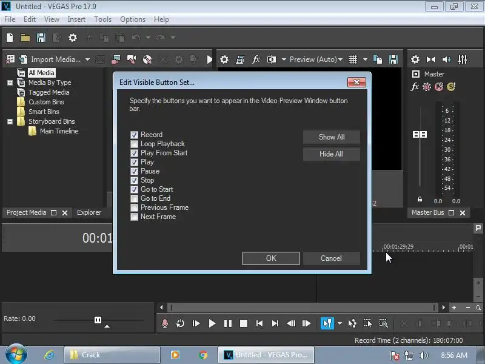Screen dimensions: 485x364
Task: Click the lock fader channels icon
Action: (x=420, y=199)
